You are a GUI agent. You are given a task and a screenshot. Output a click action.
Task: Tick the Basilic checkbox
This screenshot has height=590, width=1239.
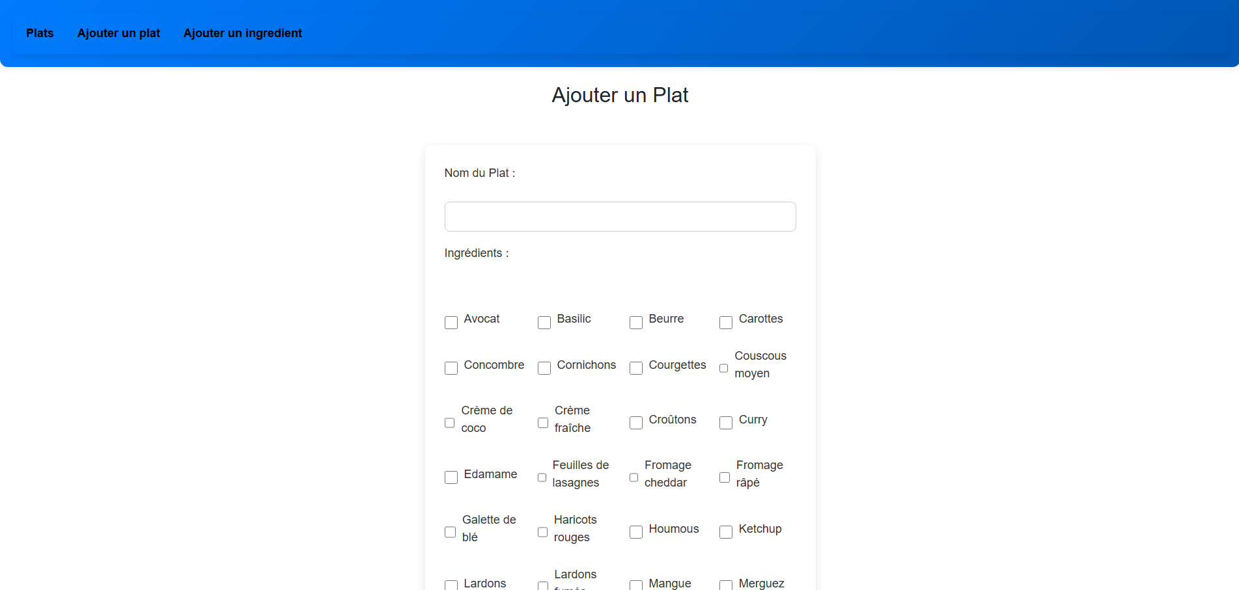click(x=544, y=323)
